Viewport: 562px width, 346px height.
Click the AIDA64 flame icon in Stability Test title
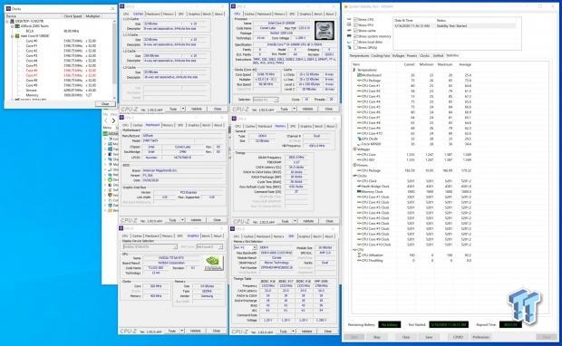coord(346,6)
